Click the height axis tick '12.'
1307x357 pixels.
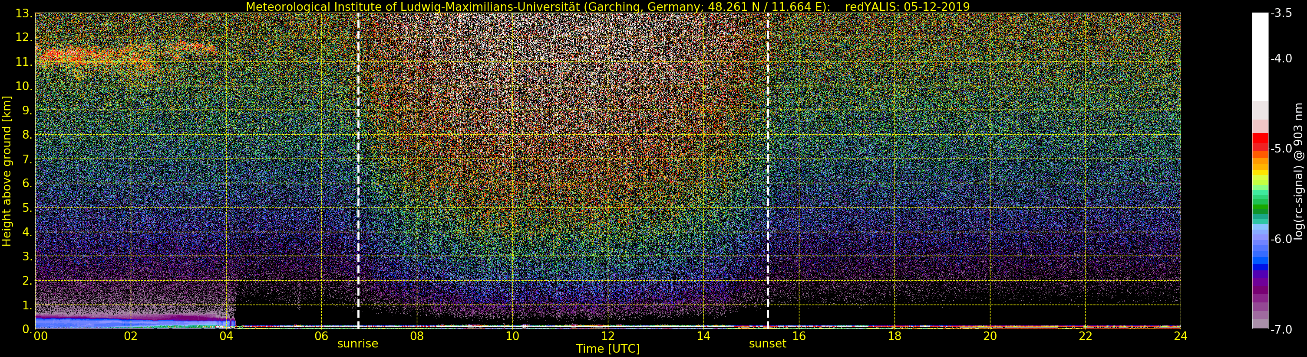coord(24,37)
